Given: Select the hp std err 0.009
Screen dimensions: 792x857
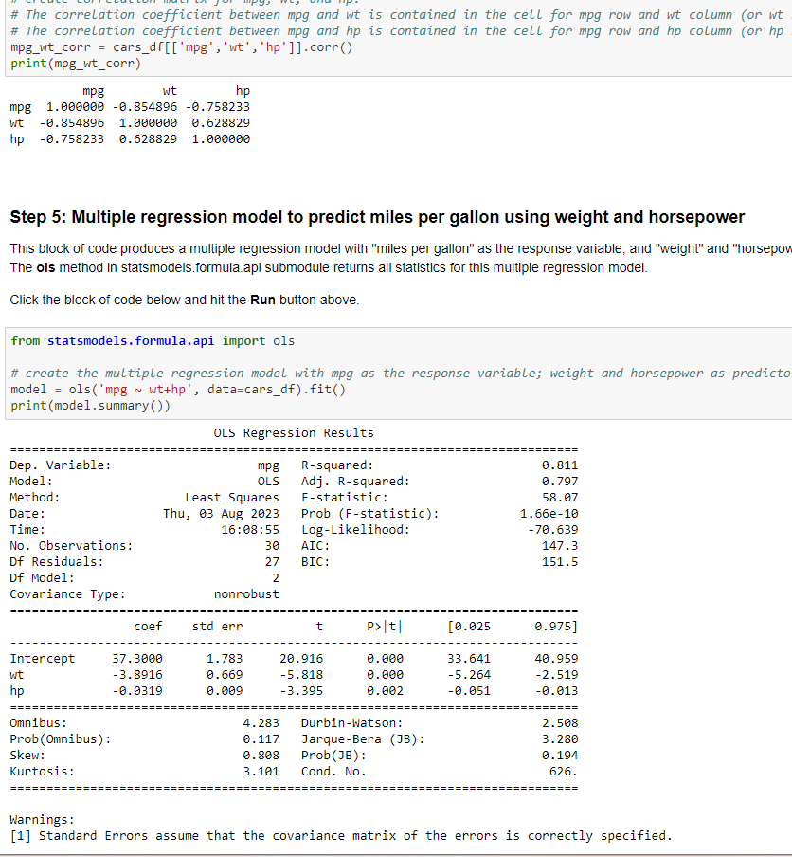Looking at the screenshot, I should 225,691.
